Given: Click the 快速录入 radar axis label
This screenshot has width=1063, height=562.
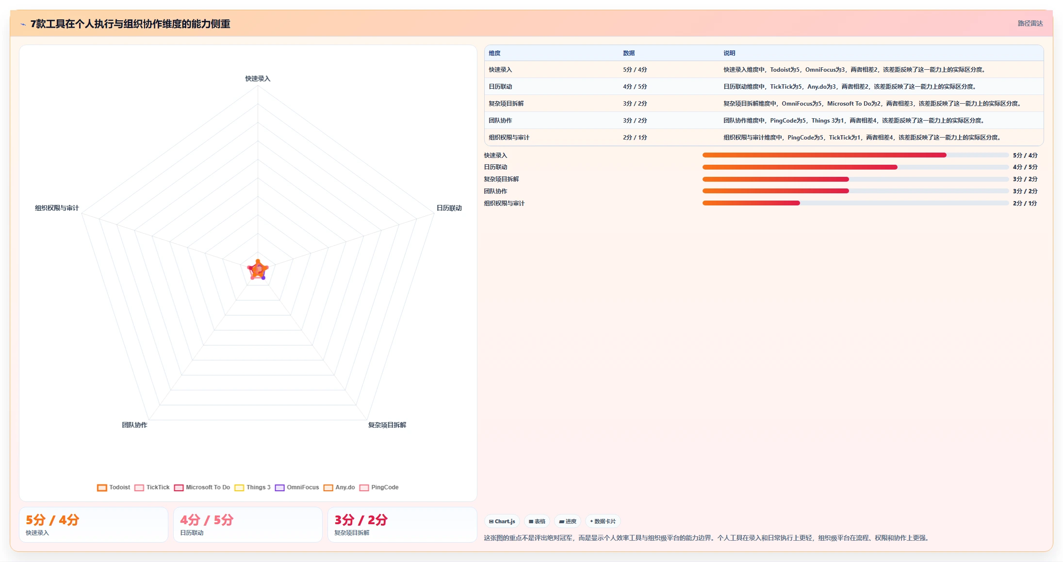Looking at the screenshot, I should [258, 78].
